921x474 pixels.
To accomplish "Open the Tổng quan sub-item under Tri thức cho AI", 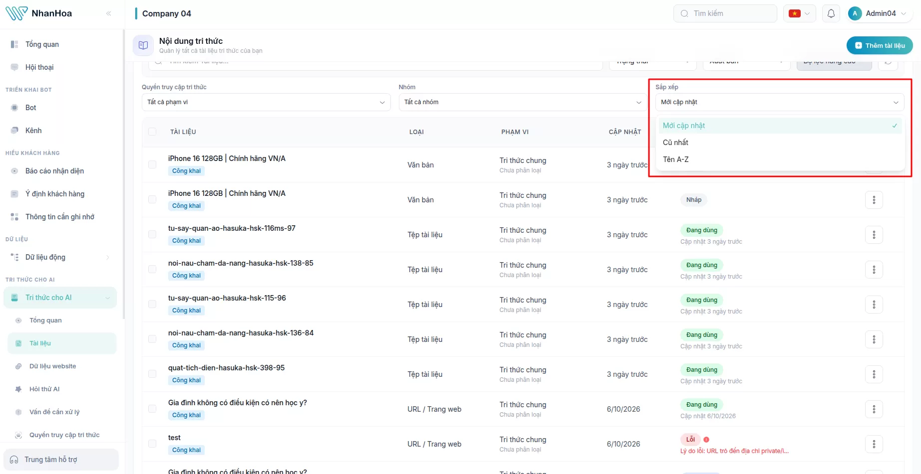I will click(62, 320).
